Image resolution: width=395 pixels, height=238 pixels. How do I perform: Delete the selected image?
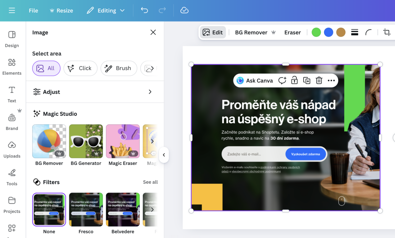point(319,80)
